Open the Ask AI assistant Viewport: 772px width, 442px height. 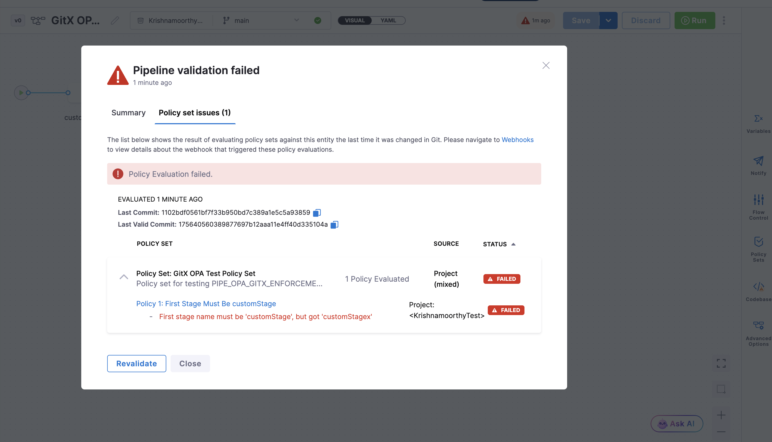click(x=676, y=423)
